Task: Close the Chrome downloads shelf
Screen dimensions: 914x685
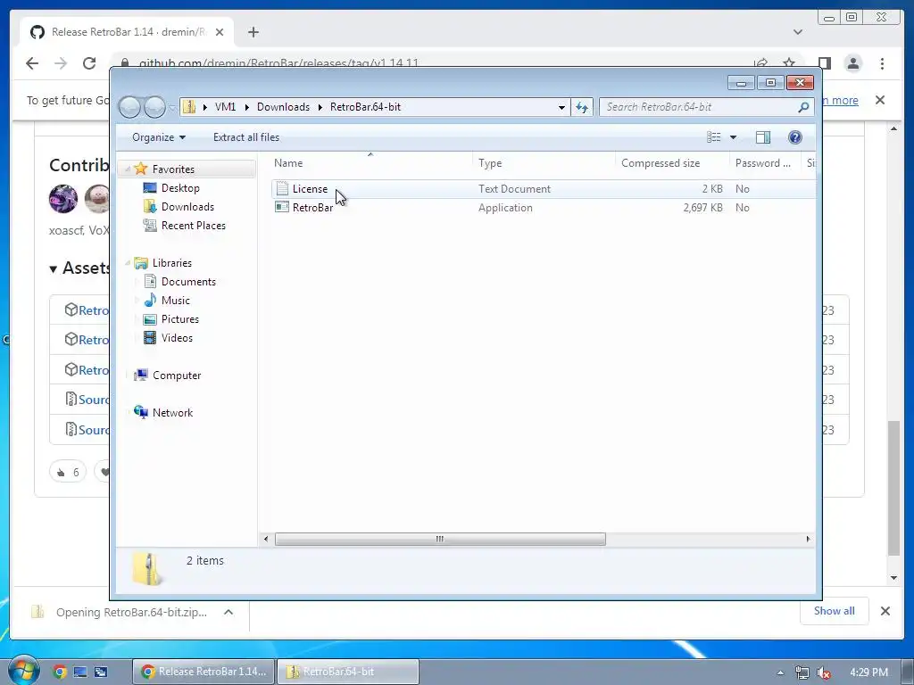Action: [x=885, y=611]
